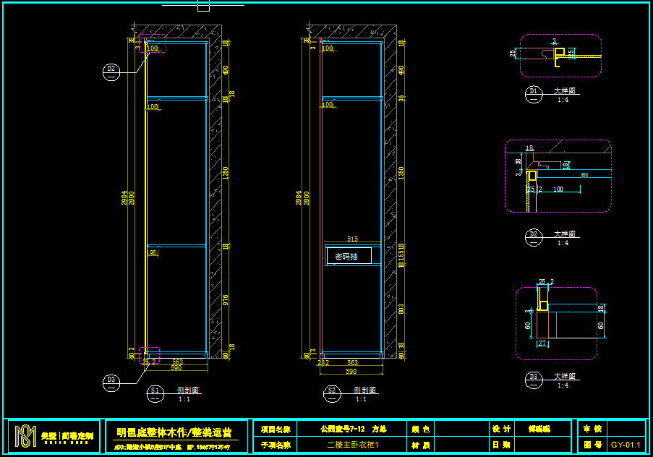Select the 515 dimension above the drawer

coord(353,239)
